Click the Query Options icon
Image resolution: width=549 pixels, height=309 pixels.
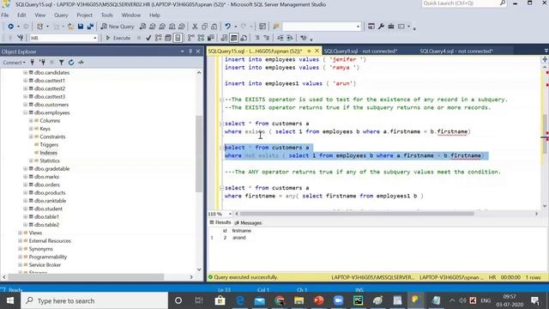[168, 38]
